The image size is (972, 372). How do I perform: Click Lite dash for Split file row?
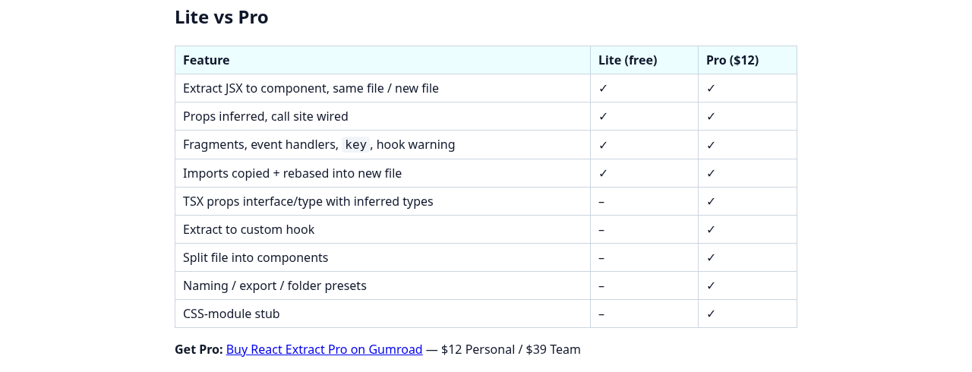601,257
